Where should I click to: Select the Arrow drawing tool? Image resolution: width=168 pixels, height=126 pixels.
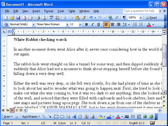click(50, 117)
